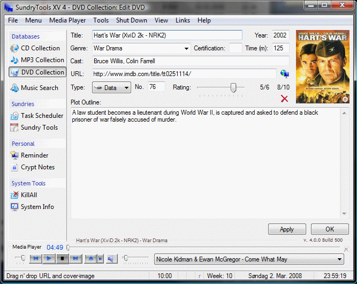Open Music Search from the sidebar

click(x=34, y=88)
